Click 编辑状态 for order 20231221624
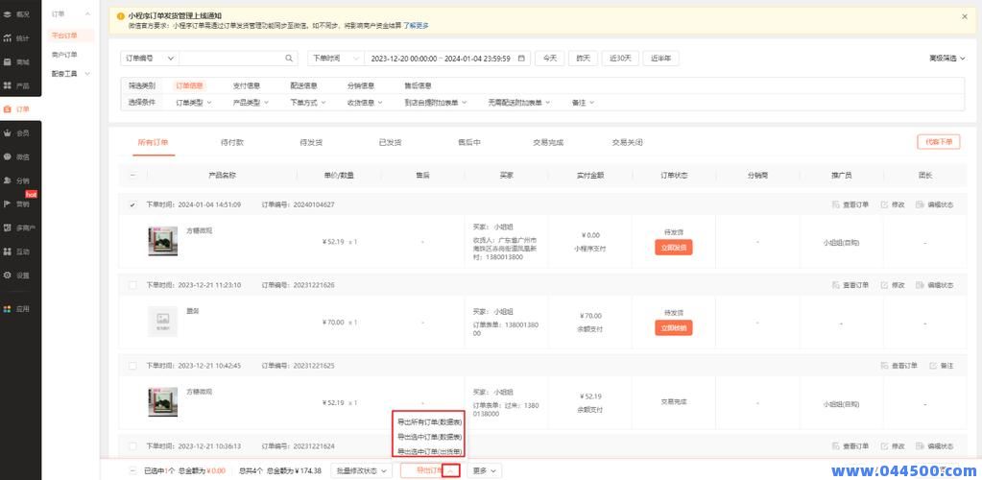This screenshot has height=480, width=982. pyautogui.click(x=934, y=446)
